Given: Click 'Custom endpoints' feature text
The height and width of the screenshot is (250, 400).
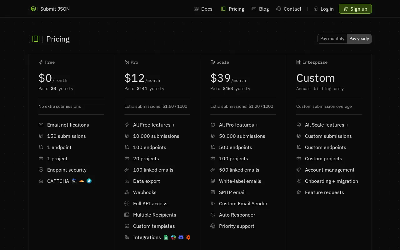Looking at the screenshot, I should point(326,147).
